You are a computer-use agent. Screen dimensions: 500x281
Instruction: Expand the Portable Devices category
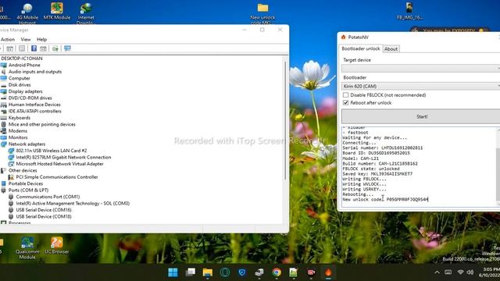[26, 184]
